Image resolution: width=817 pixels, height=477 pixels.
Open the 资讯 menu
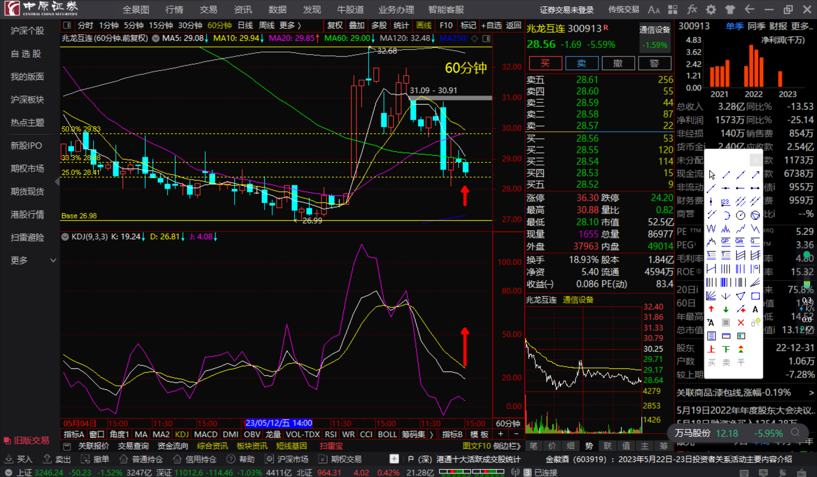[243, 9]
